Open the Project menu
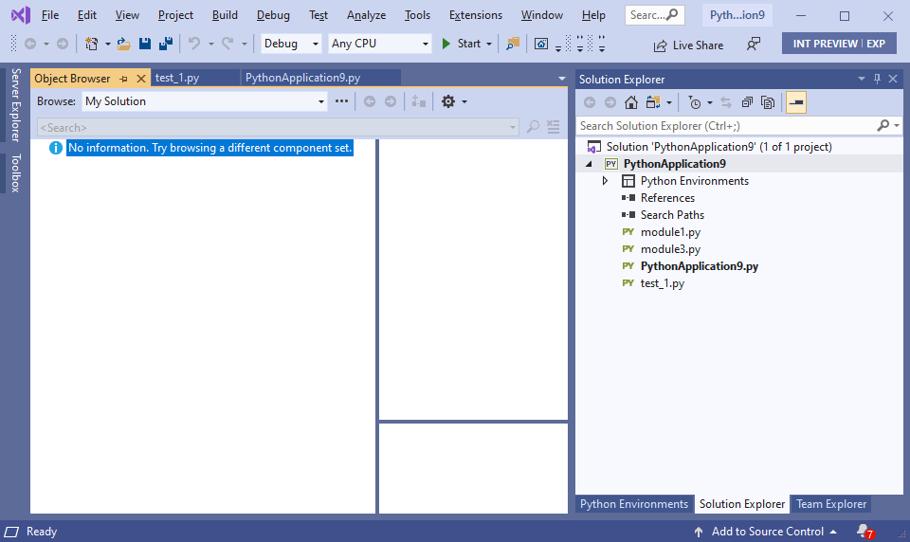Screen dimensions: 910x542 point(175,15)
